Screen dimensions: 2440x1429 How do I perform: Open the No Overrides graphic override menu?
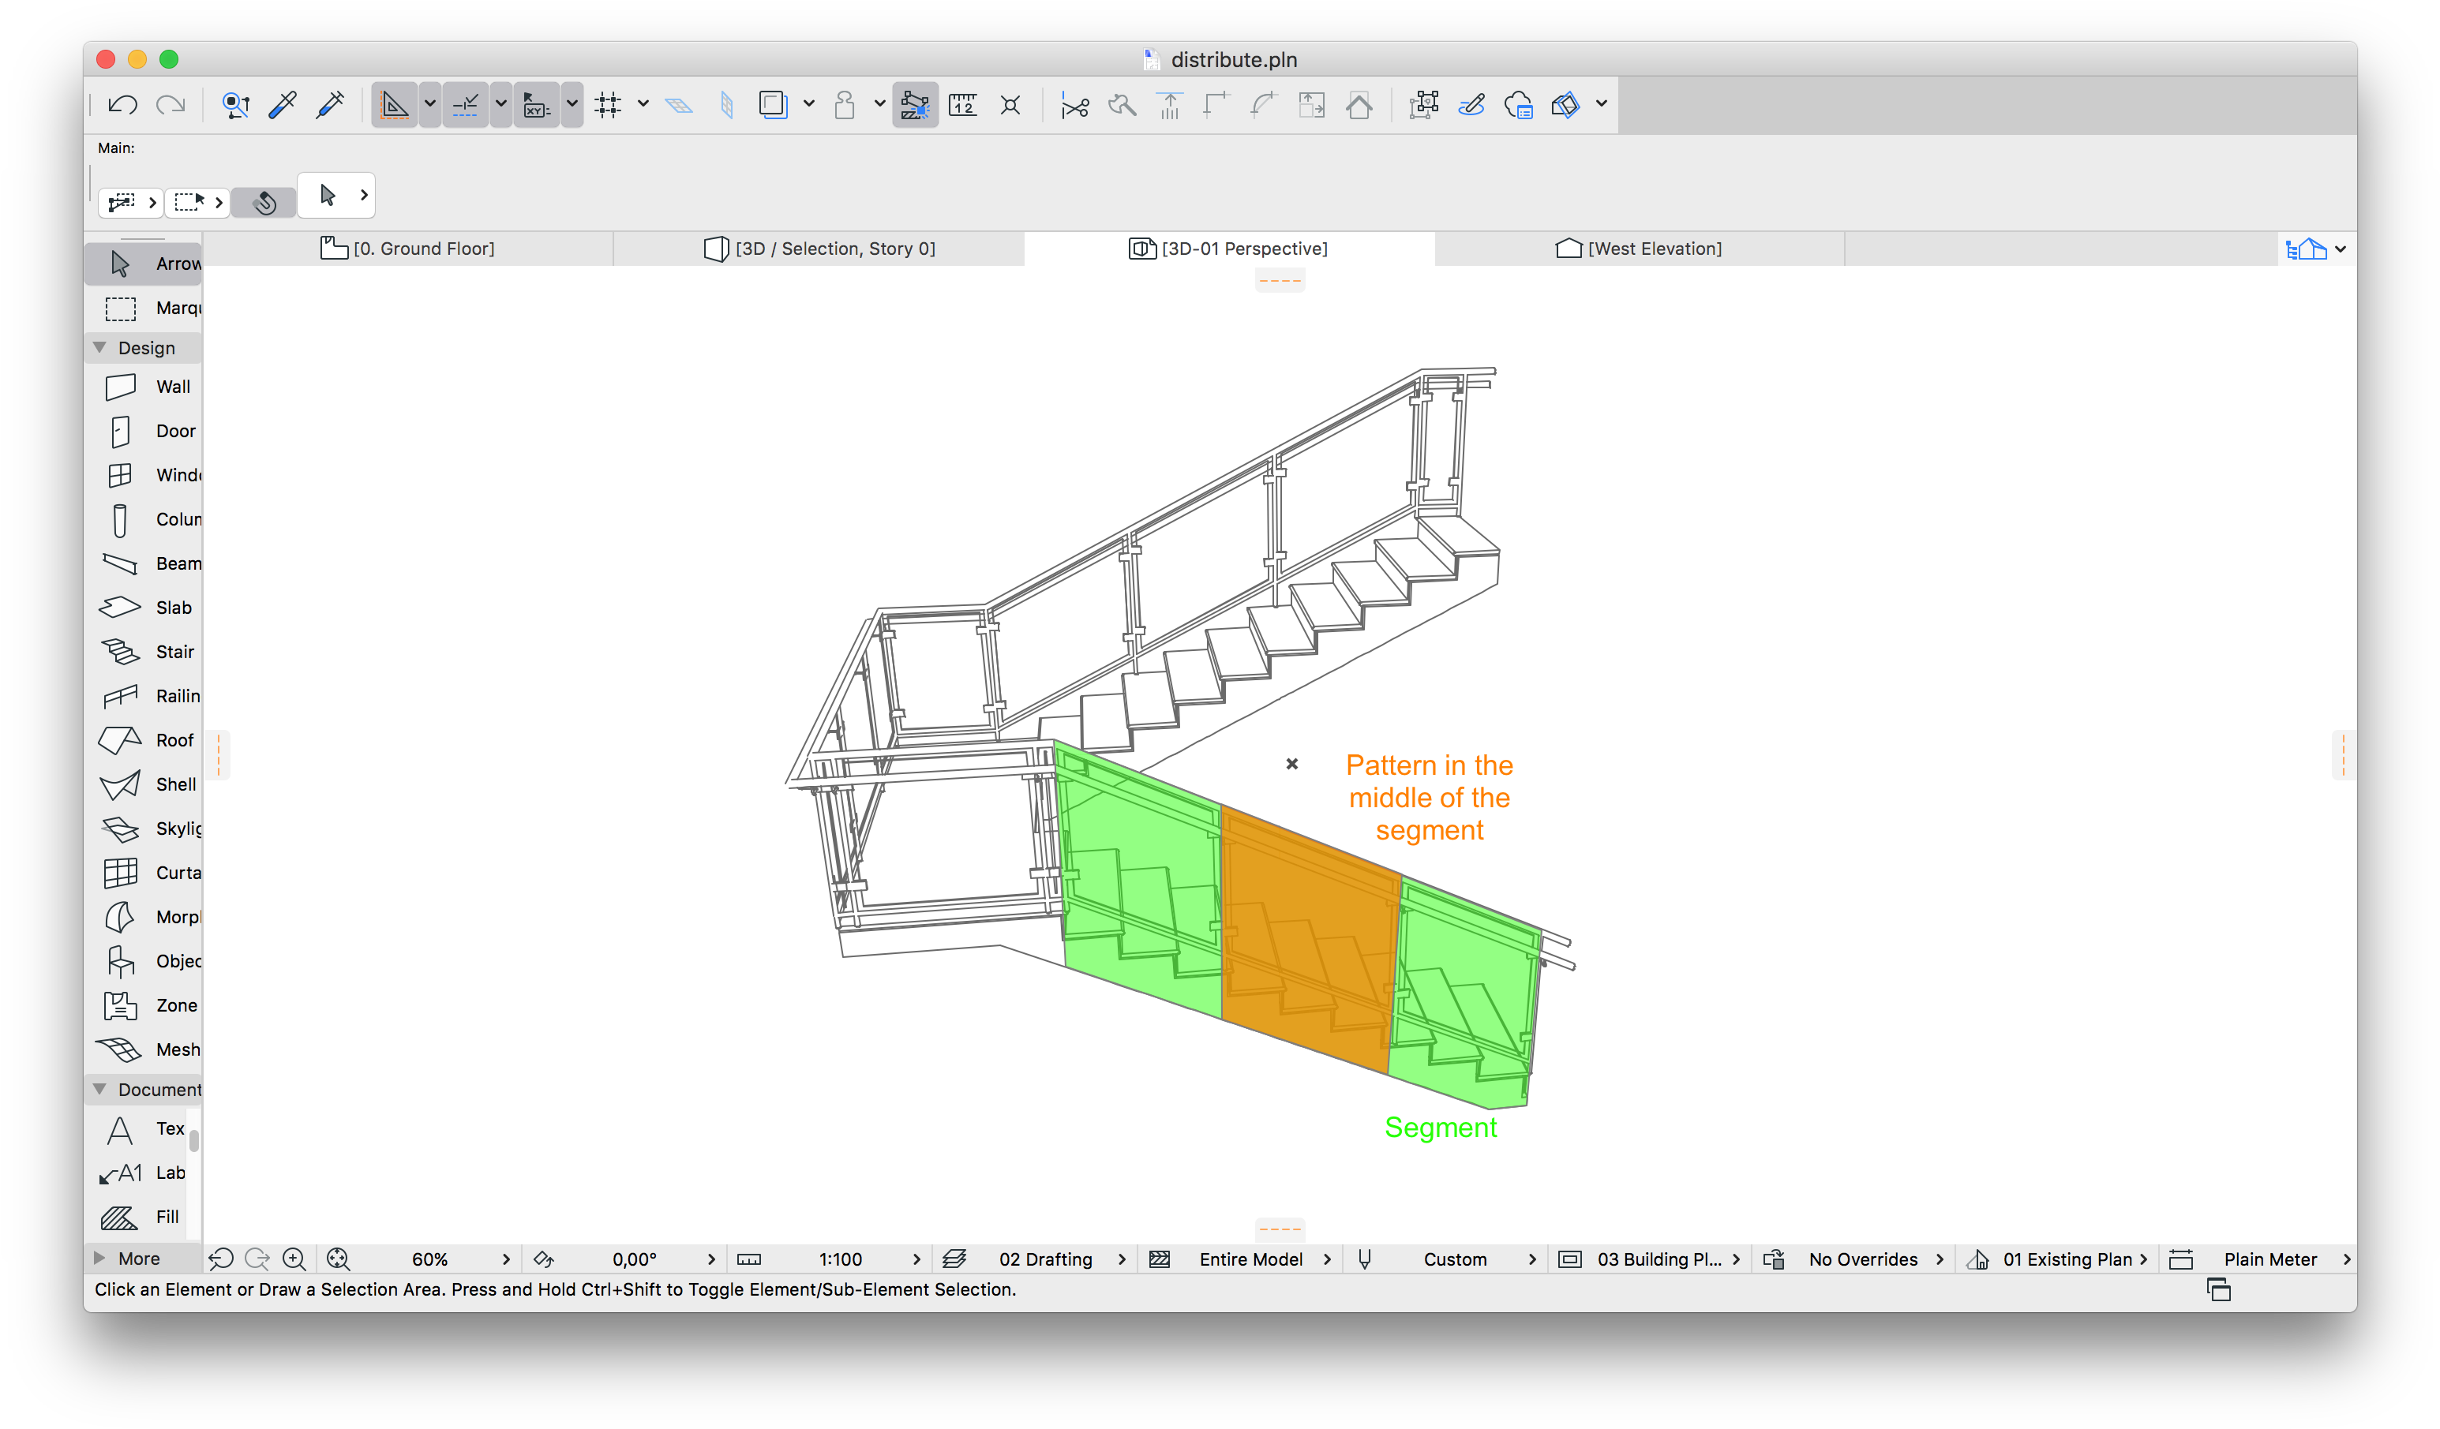[1876, 1259]
